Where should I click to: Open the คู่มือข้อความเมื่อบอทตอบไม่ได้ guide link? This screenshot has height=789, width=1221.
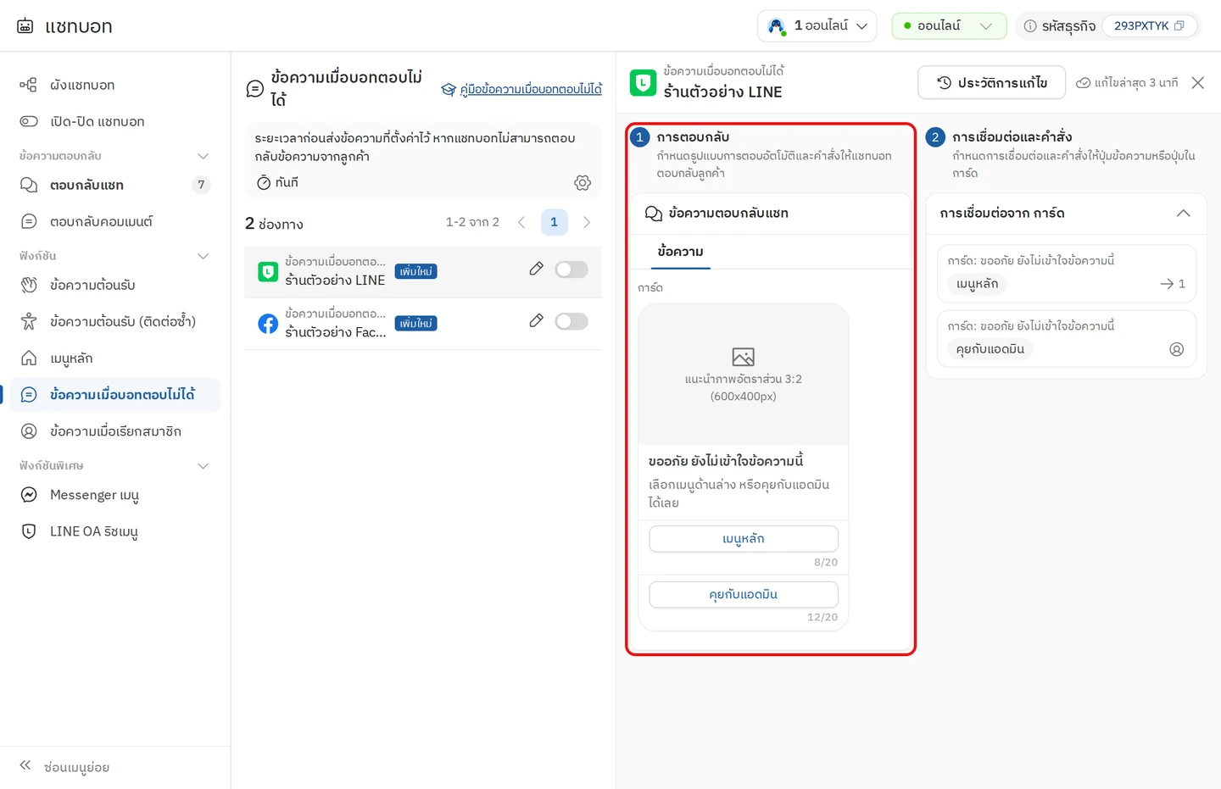pyautogui.click(x=531, y=89)
